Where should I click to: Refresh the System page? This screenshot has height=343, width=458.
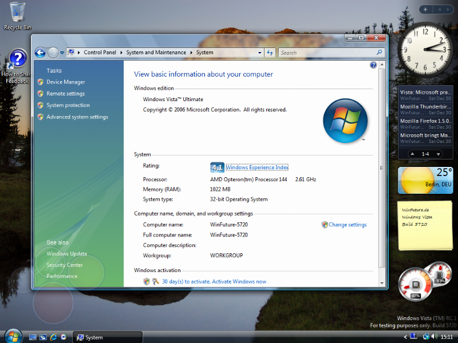[x=270, y=53]
